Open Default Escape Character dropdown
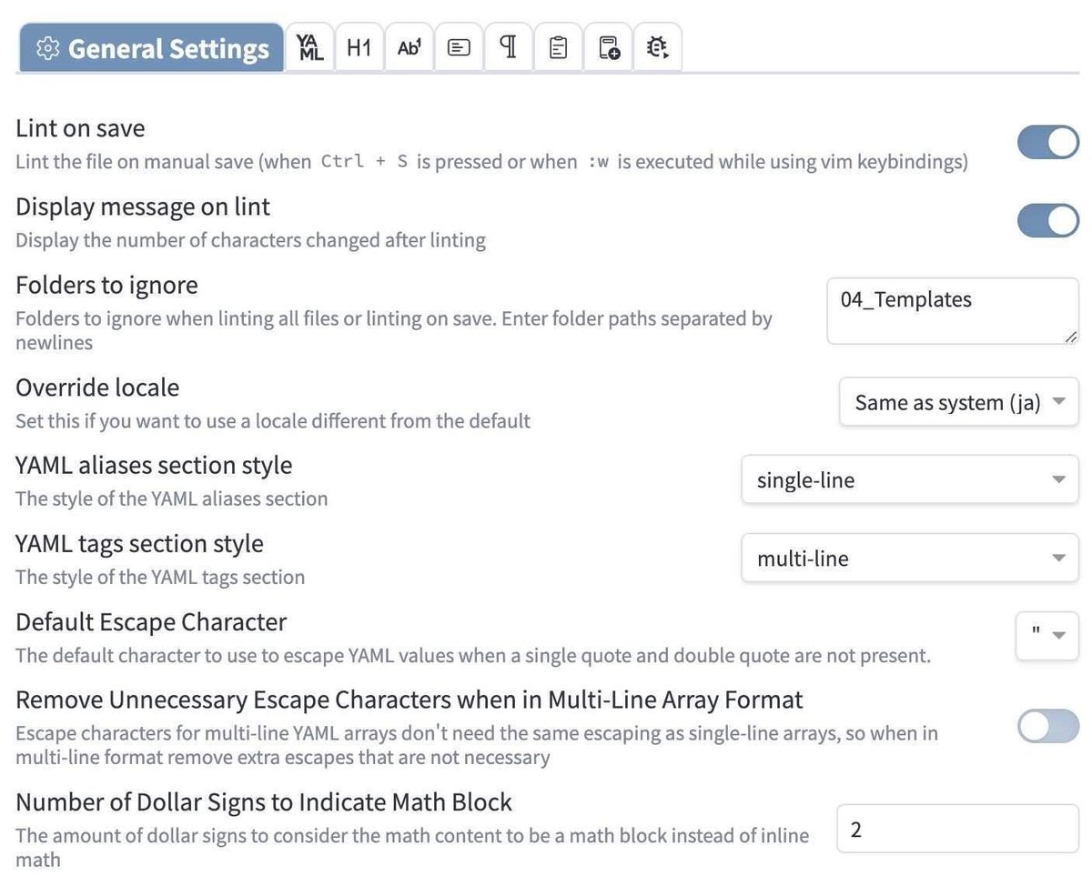Viewport: 1092px width, 886px height. click(1047, 635)
